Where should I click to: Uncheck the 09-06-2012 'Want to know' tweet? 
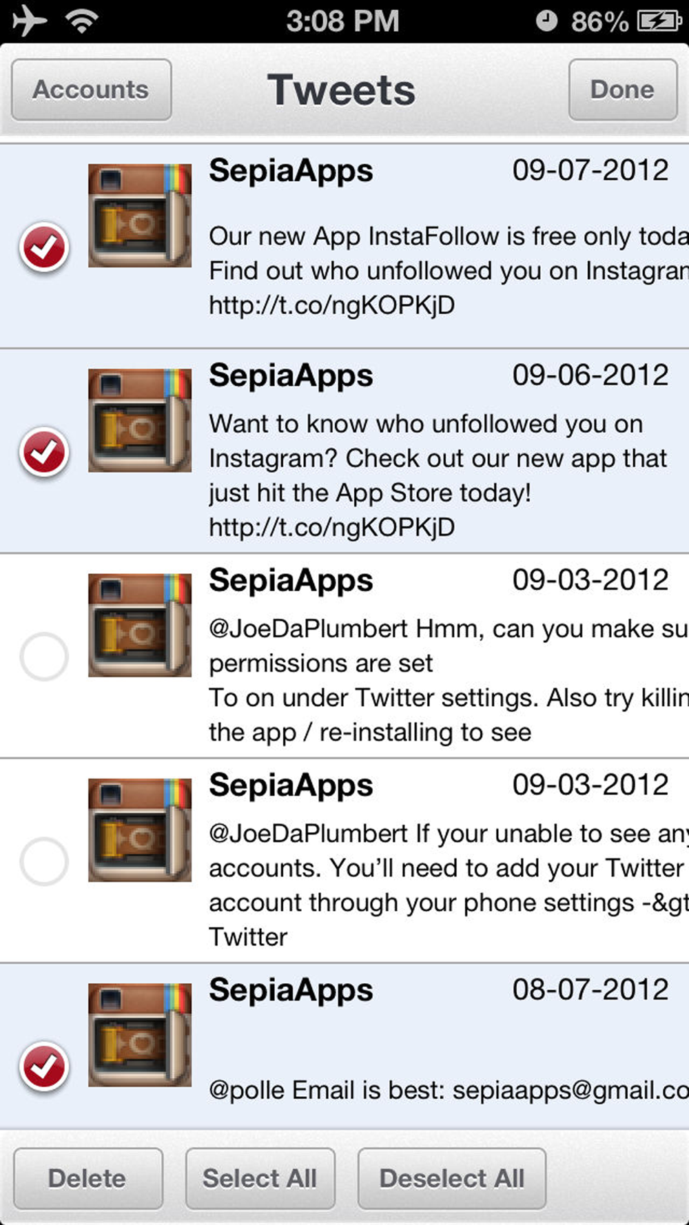[x=44, y=452]
